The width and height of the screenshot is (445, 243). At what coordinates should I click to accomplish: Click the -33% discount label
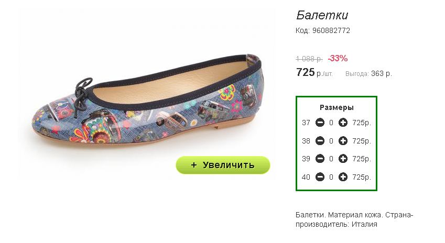click(x=338, y=58)
